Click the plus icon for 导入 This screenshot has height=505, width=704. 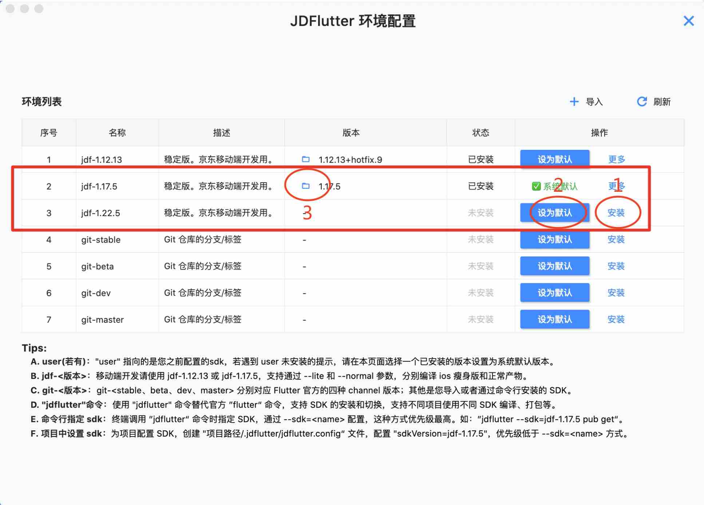click(x=574, y=102)
